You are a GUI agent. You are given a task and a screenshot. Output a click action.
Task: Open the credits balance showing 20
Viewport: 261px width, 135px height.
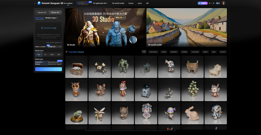(218, 3)
